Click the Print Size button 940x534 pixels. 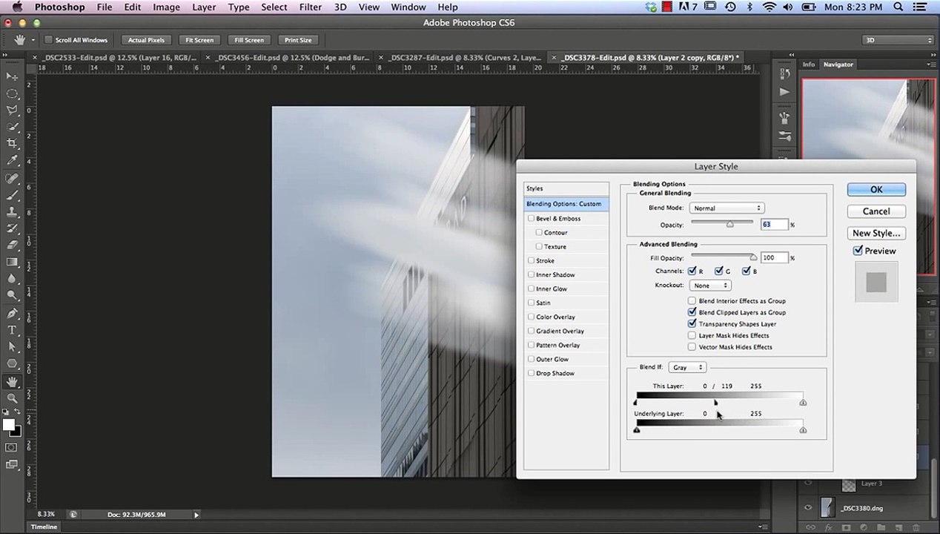point(298,40)
